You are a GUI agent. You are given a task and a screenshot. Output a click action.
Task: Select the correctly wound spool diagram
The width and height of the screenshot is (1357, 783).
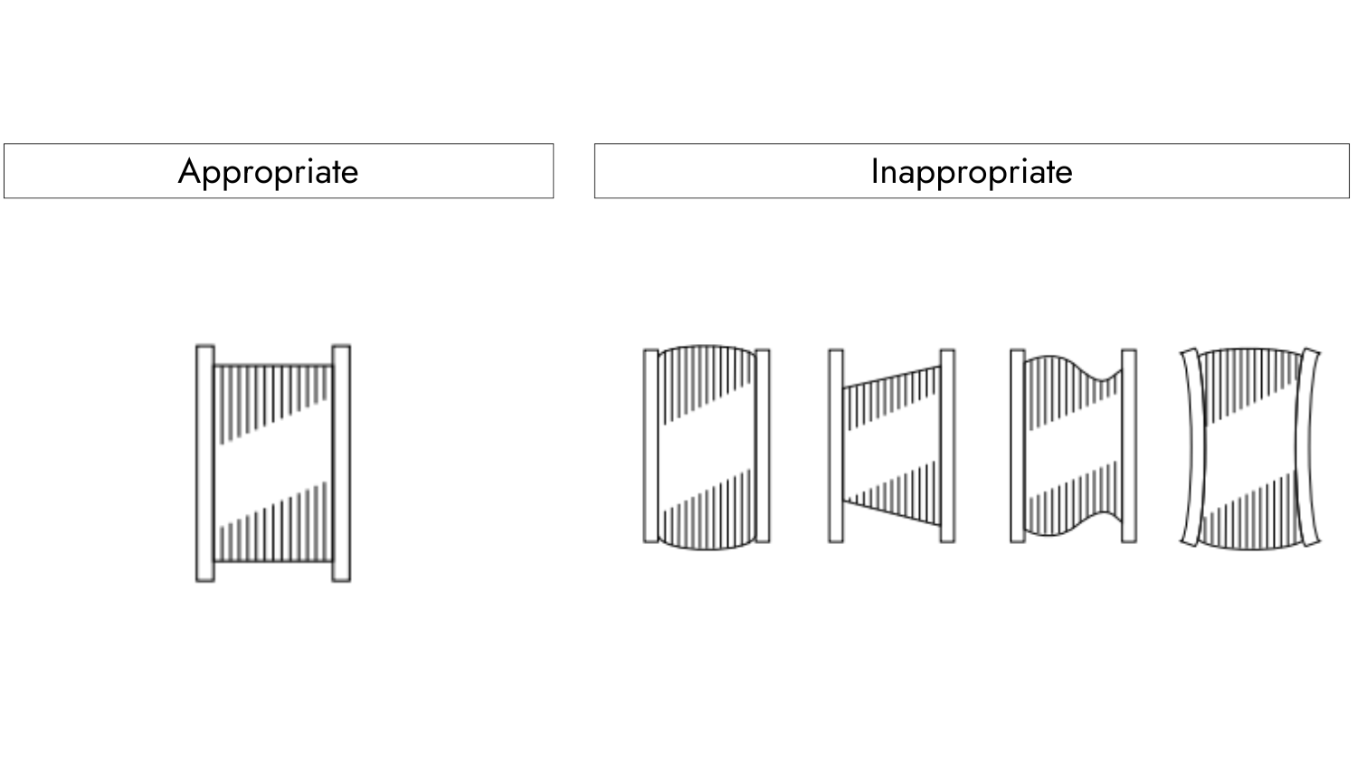pos(273,463)
